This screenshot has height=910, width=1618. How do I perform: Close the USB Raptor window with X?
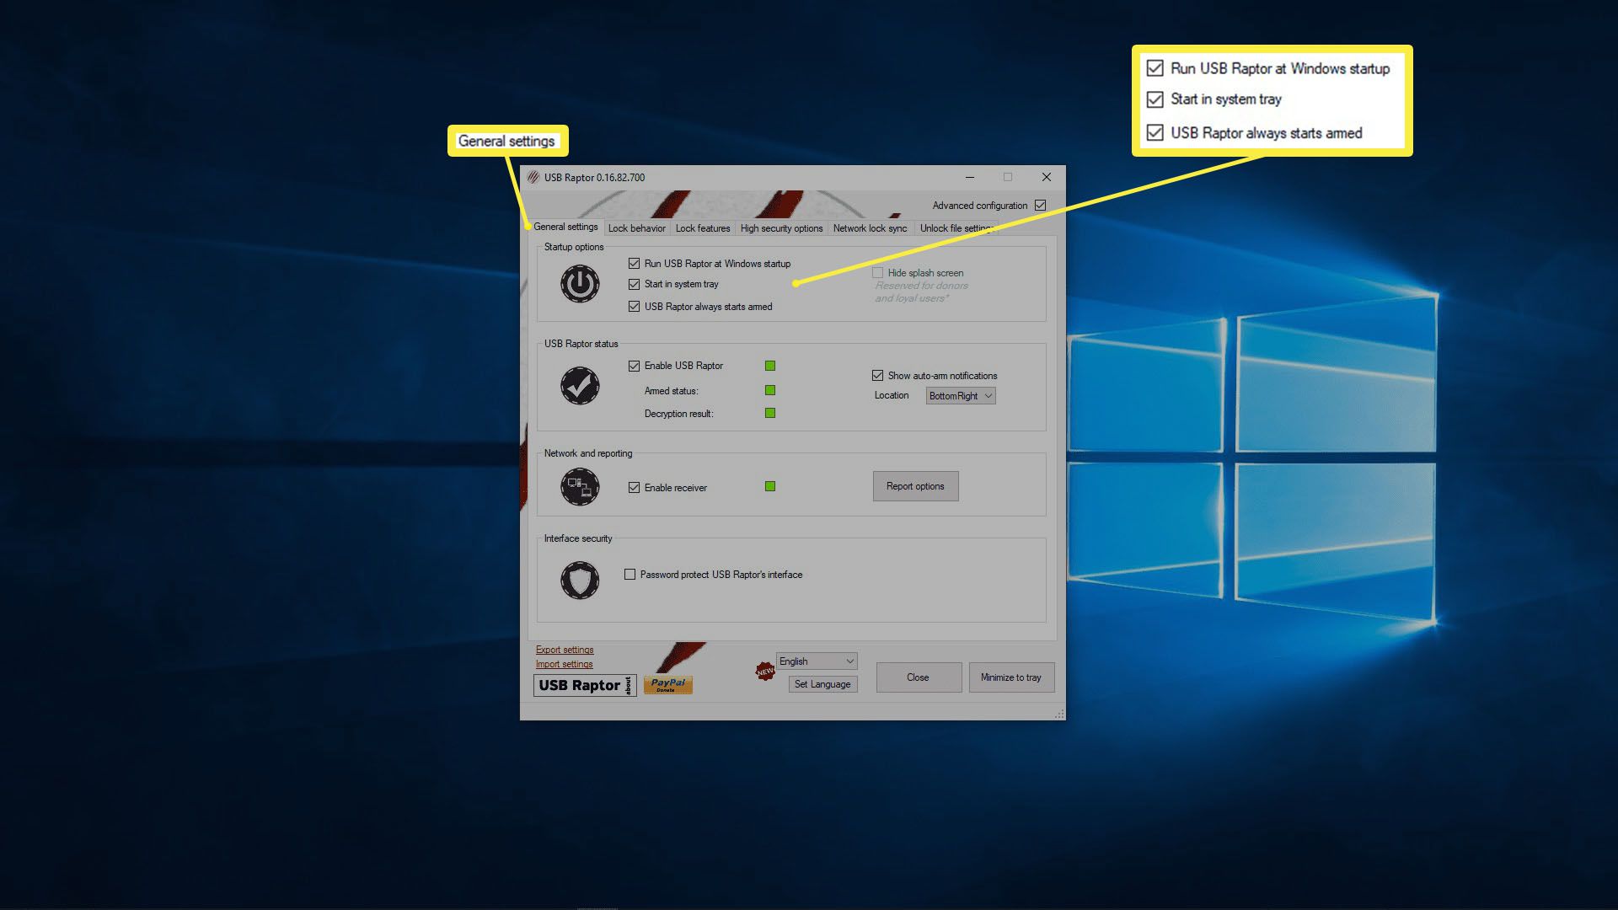pyautogui.click(x=1047, y=178)
